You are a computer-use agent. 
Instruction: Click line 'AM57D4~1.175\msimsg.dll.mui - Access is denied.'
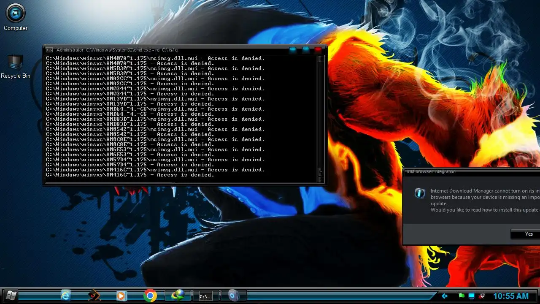(x=155, y=160)
